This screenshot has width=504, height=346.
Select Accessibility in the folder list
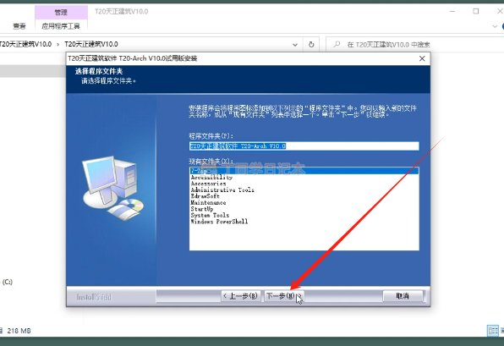pos(211,177)
